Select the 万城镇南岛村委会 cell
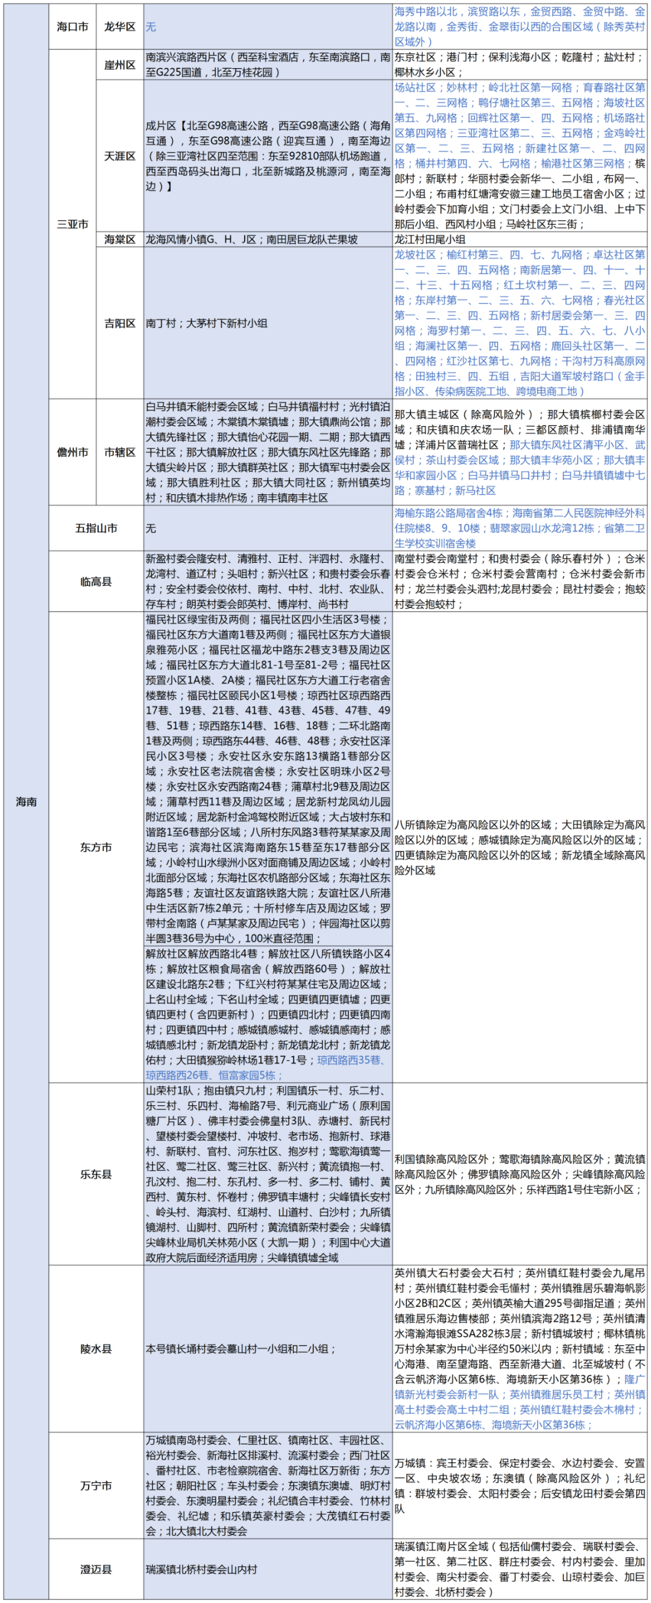Screen dimensions: 651x1603 click(268, 1485)
